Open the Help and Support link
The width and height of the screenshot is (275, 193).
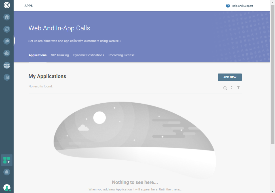(x=240, y=6)
